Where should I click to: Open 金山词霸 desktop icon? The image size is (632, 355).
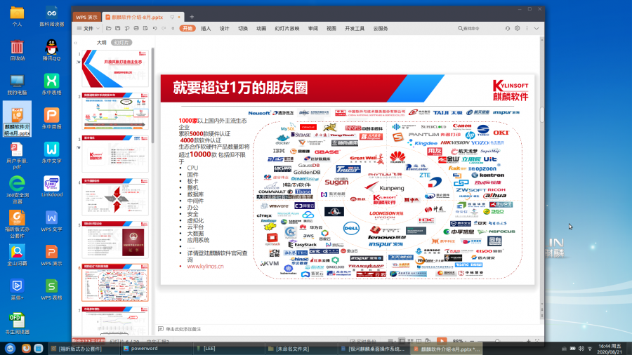coord(17,255)
